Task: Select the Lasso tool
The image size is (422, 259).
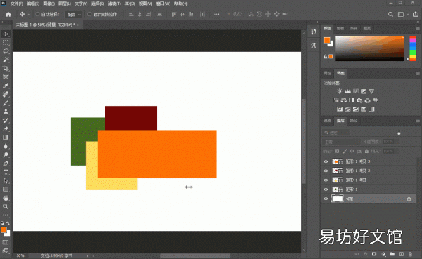Action: click(x=6, y=51)
